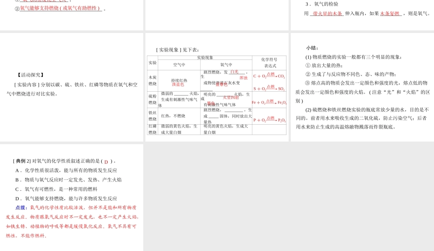Click the expression "C + O2 → CO2"
The image size is (434, 251).
click(x=269, y=76)
